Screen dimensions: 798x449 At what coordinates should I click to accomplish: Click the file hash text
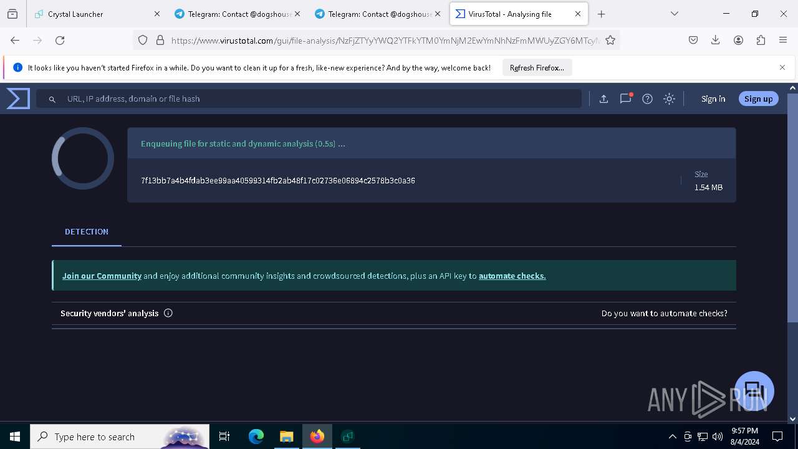click(278, 180)
